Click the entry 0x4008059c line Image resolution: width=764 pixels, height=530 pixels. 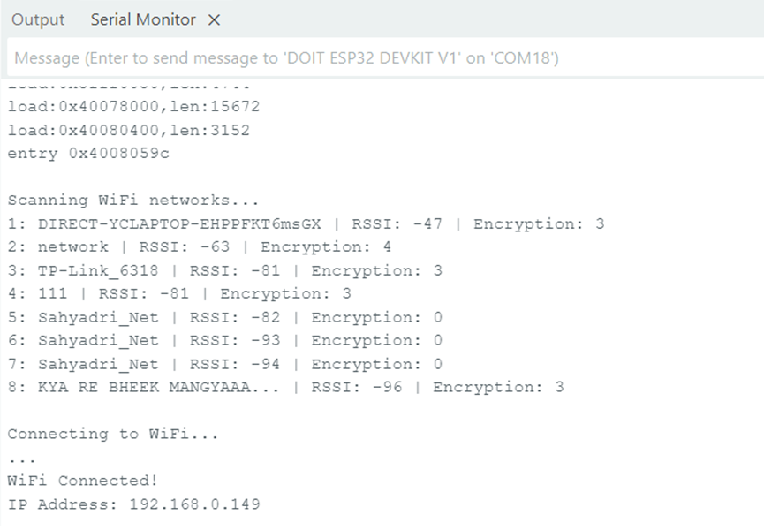(x=88, y=154)
